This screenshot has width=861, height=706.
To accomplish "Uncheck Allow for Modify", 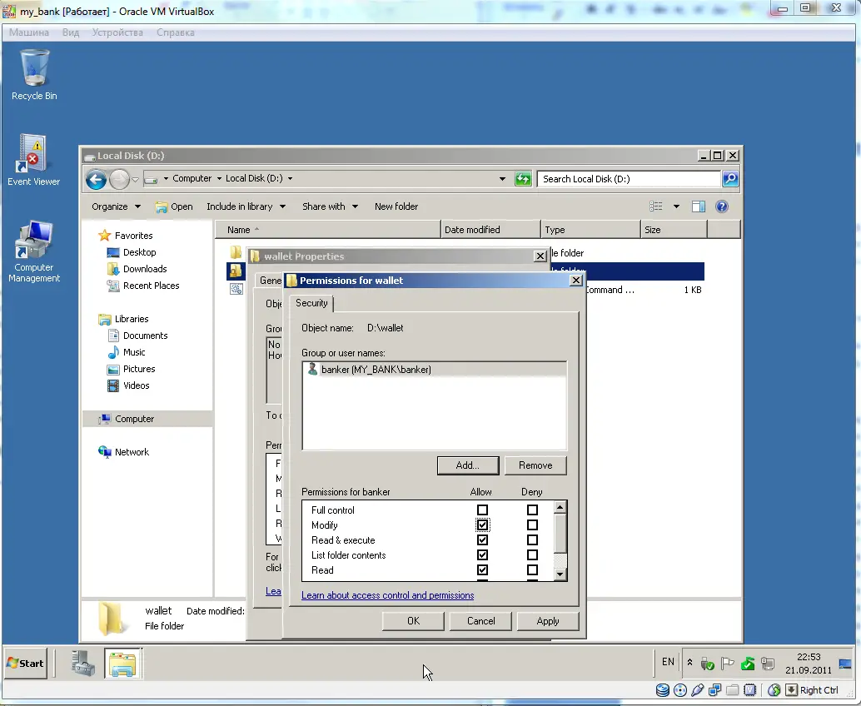I will tap(482, 525).
